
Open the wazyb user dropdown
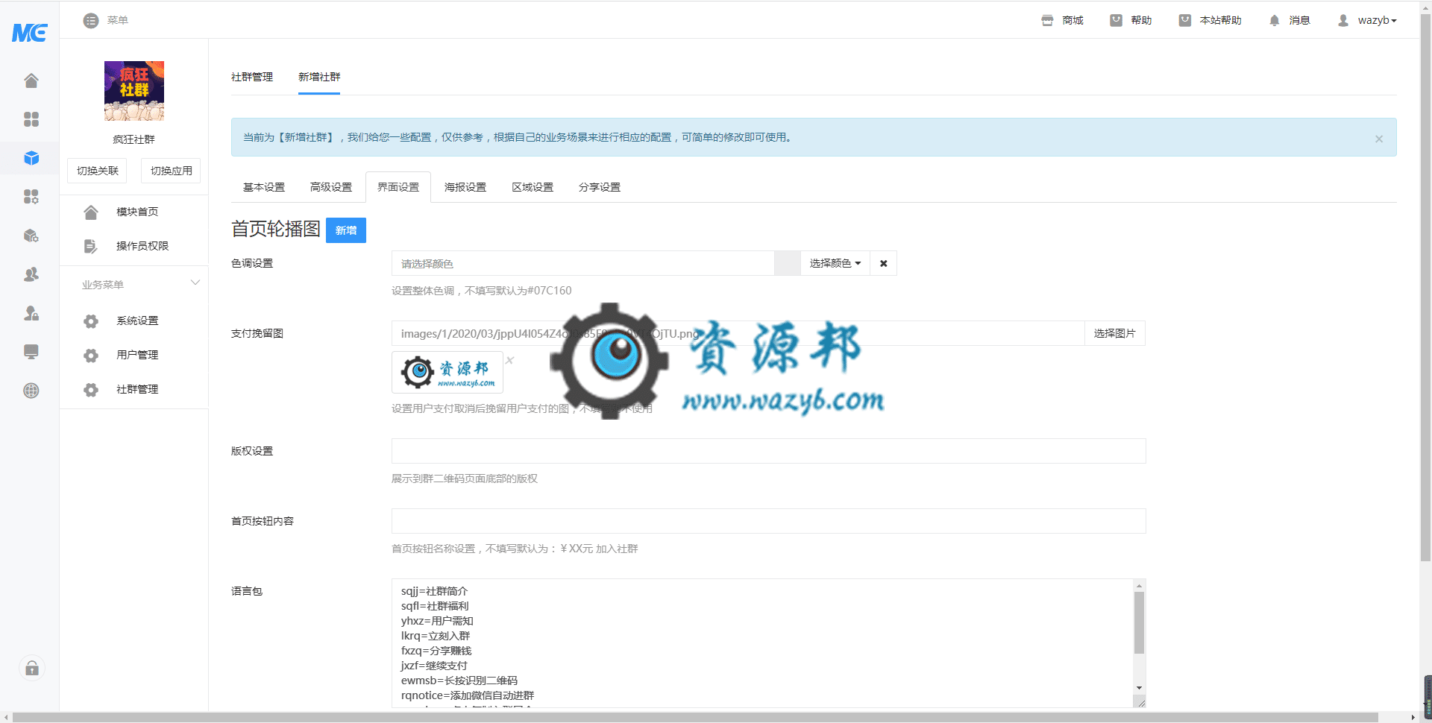tap(1367, 20)
